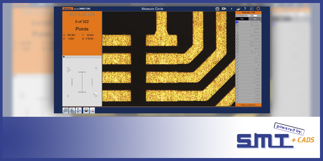Select the Circle 7 step
Image resolution: width=323 pixels, height=161 pixels.
pyautogui.click(x=248, y=39)
